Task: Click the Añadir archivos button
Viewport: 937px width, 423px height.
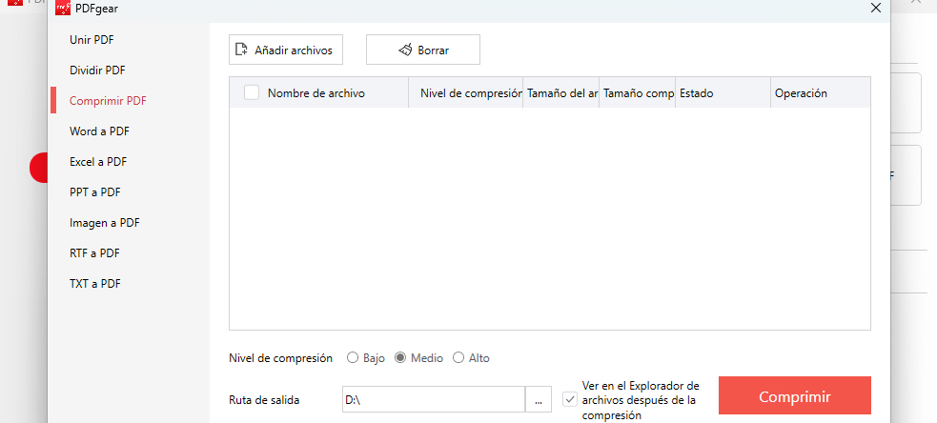Action: [286, 50]
